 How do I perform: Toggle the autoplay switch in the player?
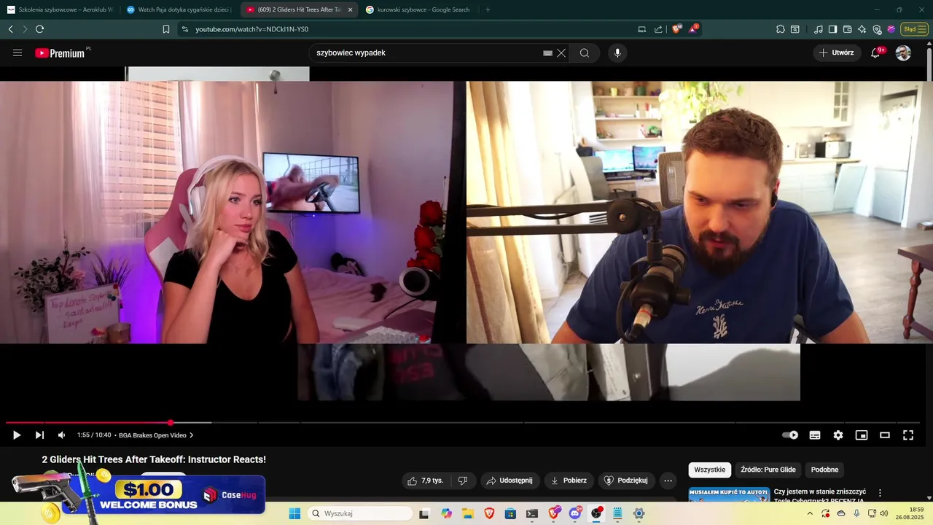coord(790,435)
